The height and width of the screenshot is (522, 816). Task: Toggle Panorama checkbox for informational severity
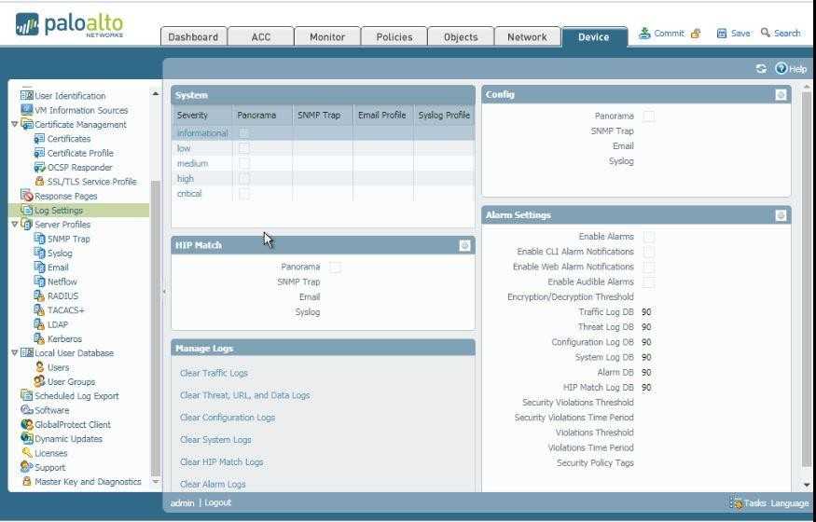click(244, 133)
